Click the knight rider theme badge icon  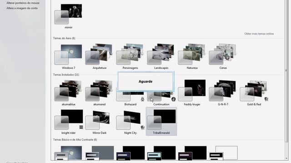pyautogui.click(x=81, y=127)
